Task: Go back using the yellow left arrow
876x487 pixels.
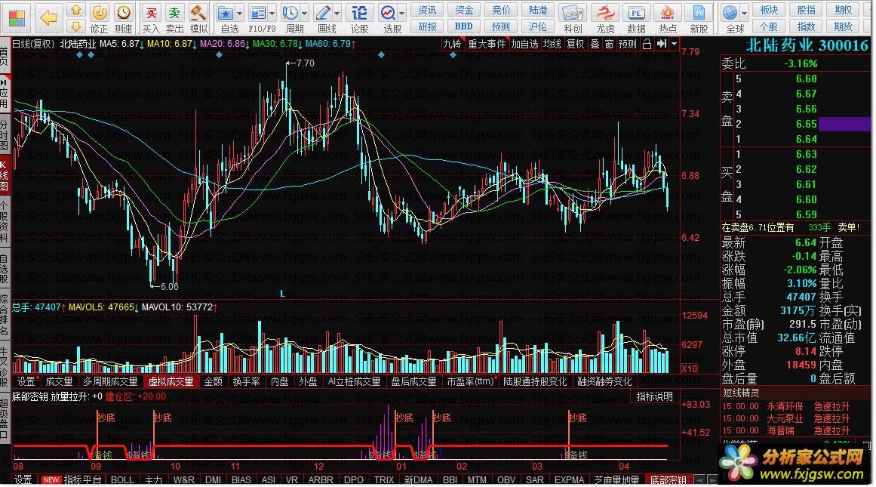Action: point(48,18)
